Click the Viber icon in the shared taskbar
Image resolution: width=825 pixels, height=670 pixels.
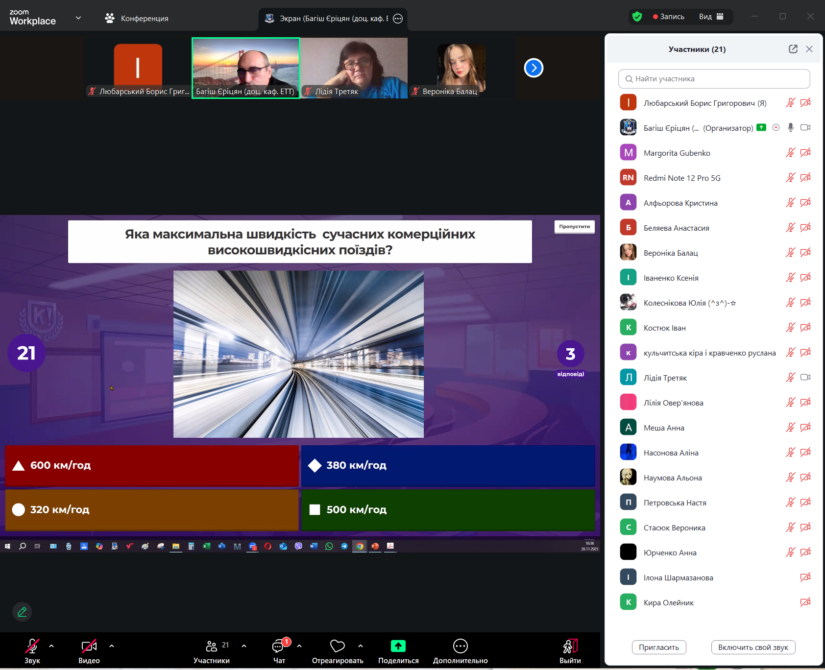coord(298,546)
